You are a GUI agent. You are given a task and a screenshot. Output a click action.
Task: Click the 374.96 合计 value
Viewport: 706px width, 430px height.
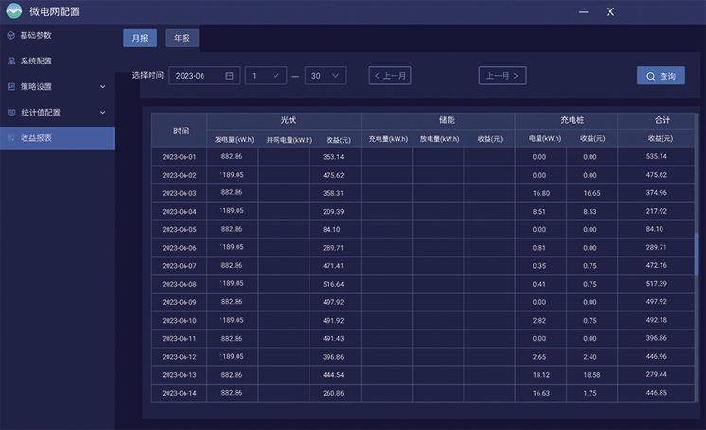[657, 192]
